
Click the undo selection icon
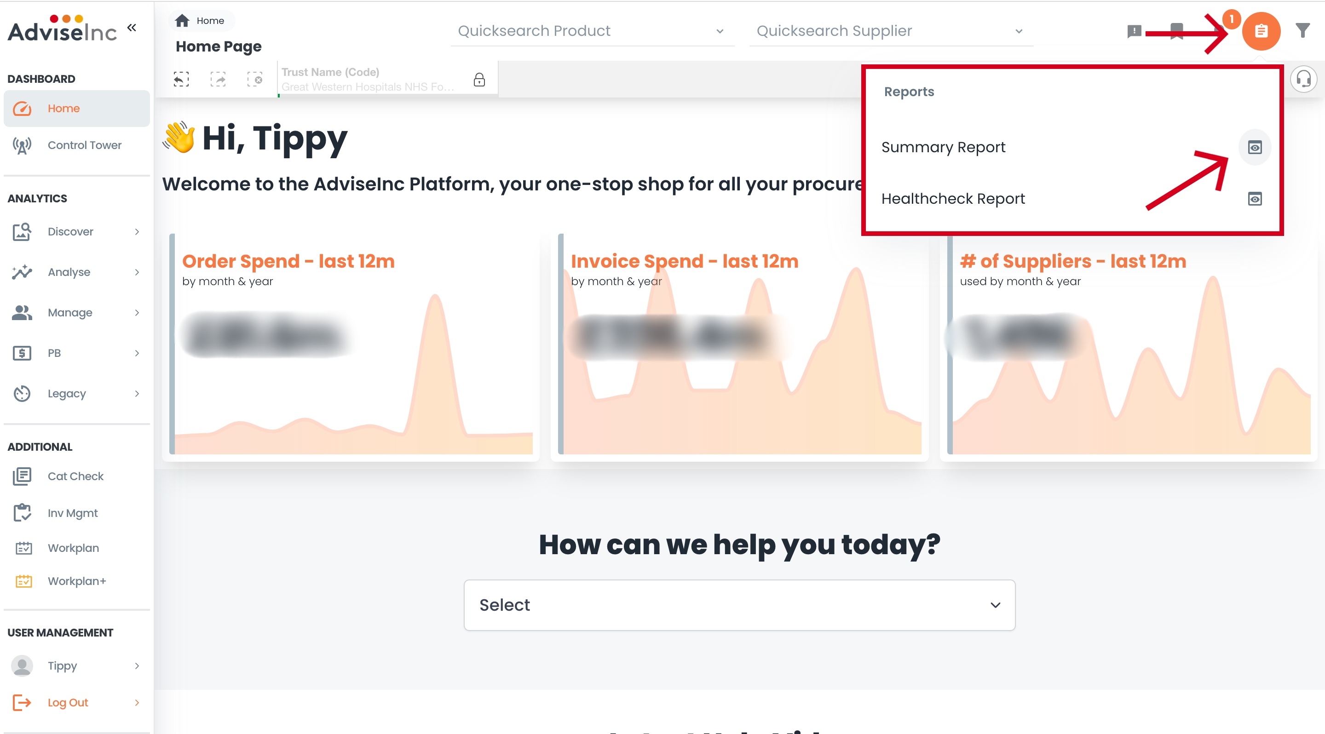point(181,79)
